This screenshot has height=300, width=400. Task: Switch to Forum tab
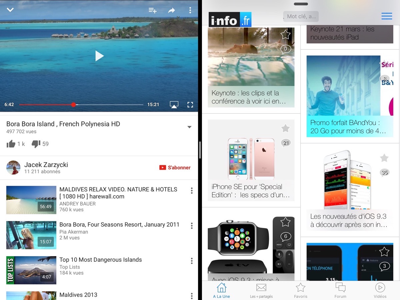click(340, 290)
